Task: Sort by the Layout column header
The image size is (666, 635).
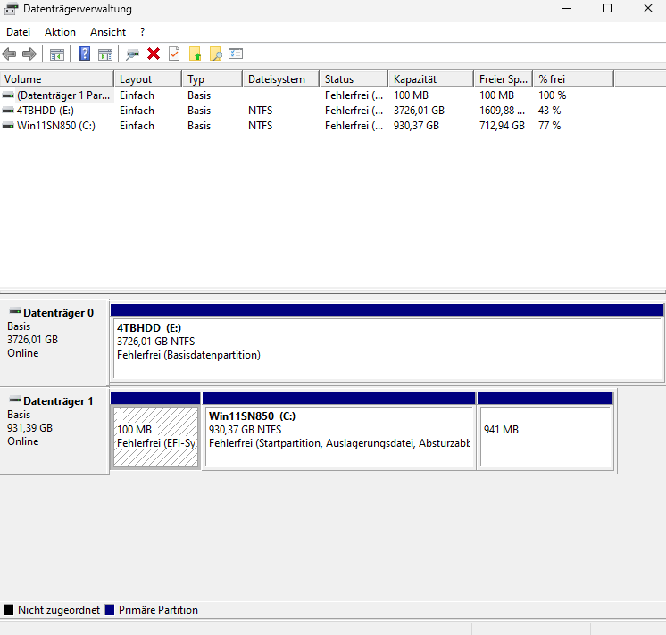Action: click(x=148, y=79)
